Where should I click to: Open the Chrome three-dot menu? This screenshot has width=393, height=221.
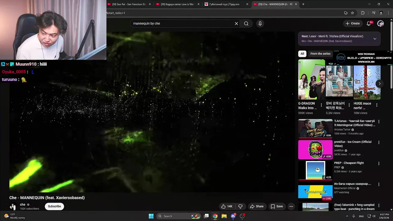(388, 13)
